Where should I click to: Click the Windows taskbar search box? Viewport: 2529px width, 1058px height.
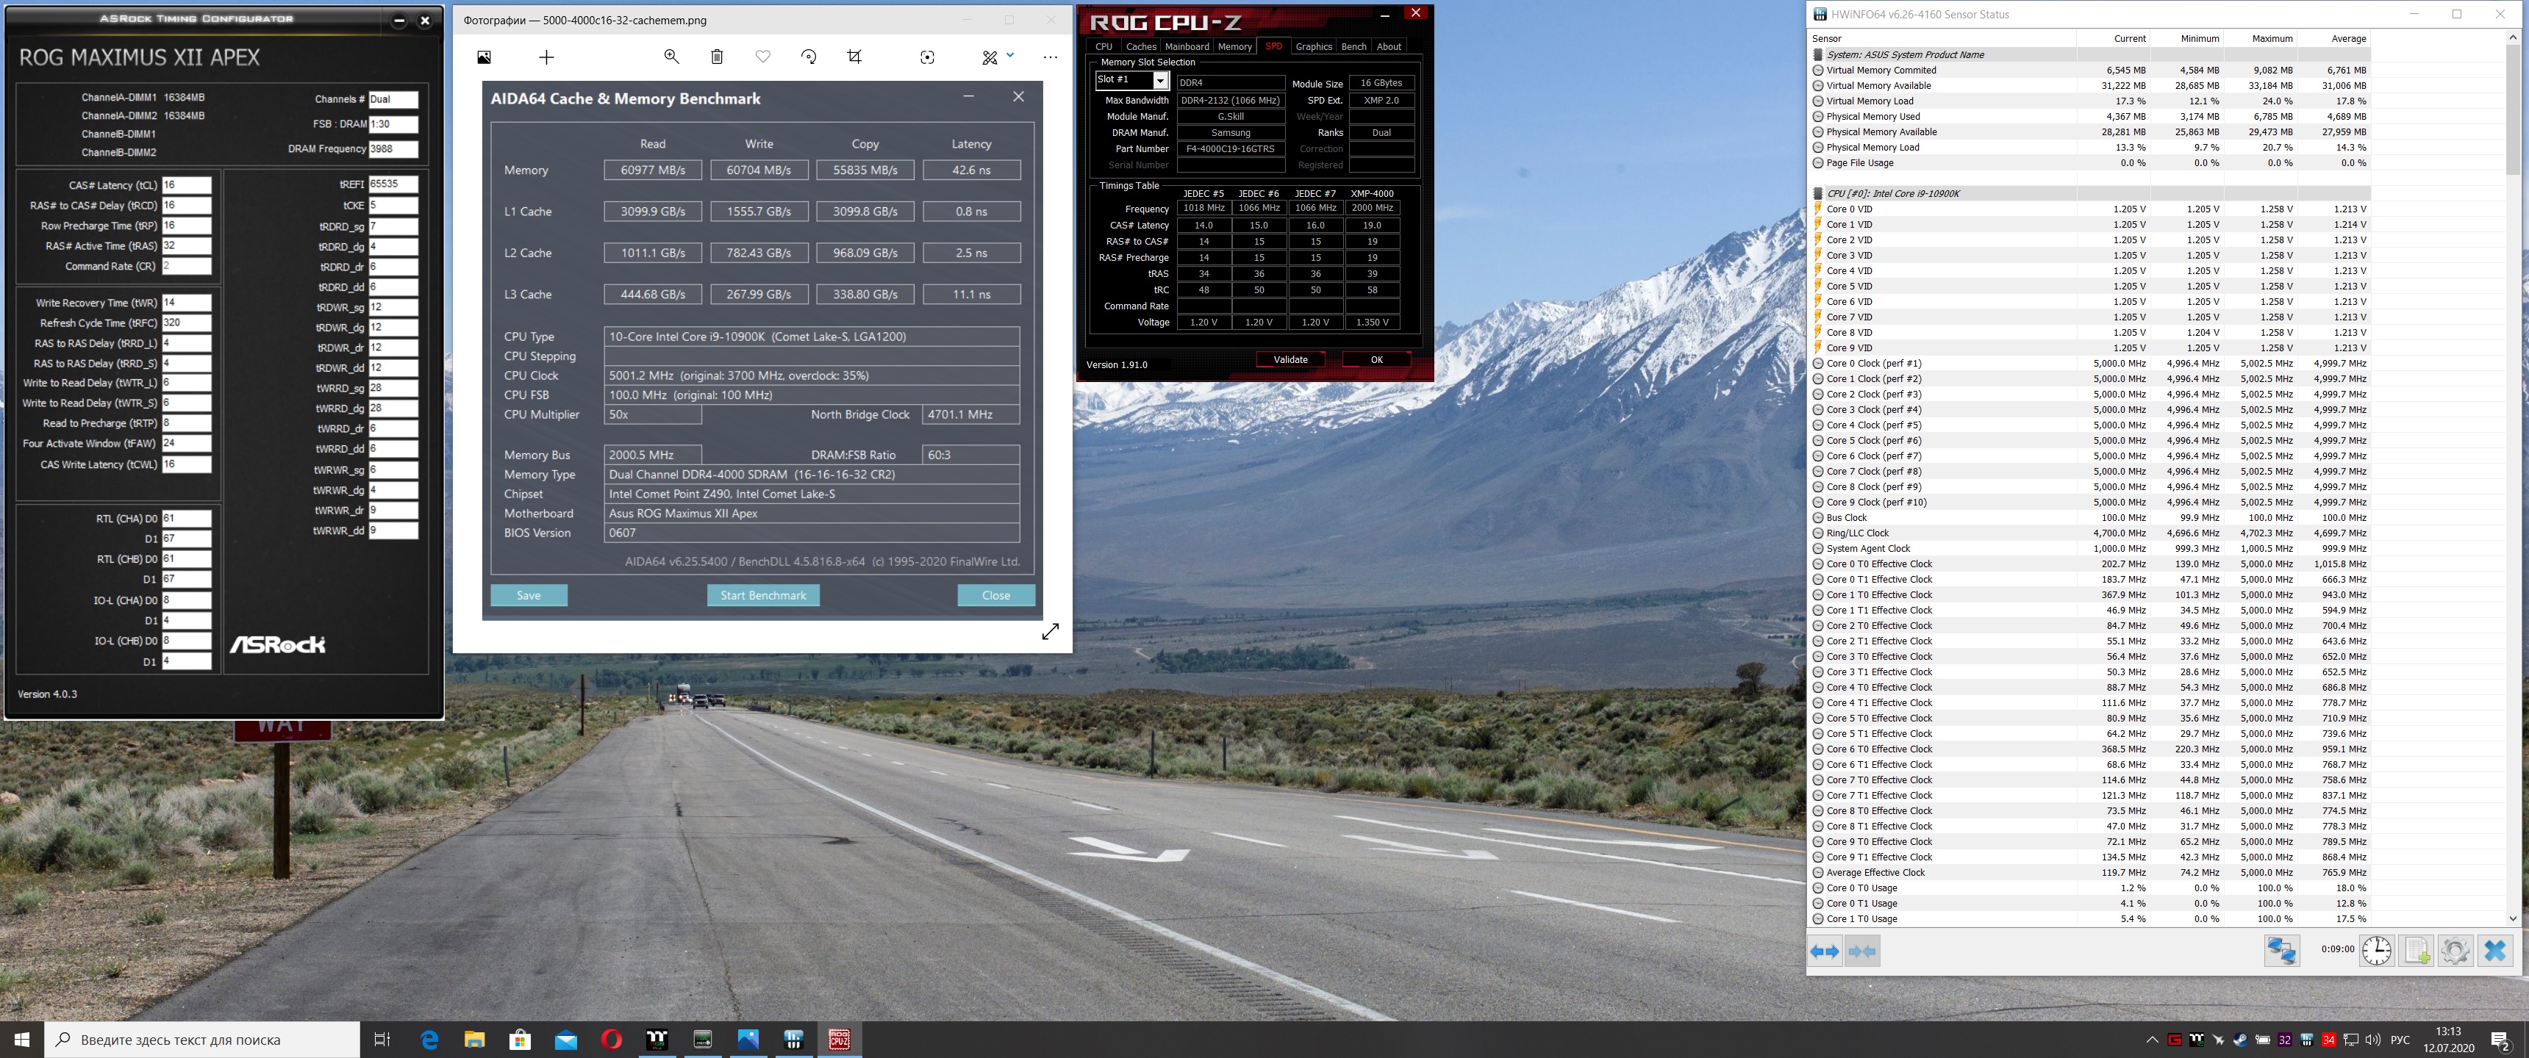point(202,1040)
